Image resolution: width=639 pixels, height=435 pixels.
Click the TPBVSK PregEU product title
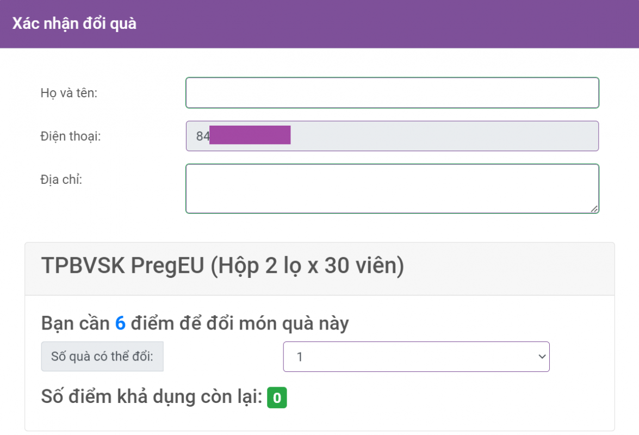(222, 266)
